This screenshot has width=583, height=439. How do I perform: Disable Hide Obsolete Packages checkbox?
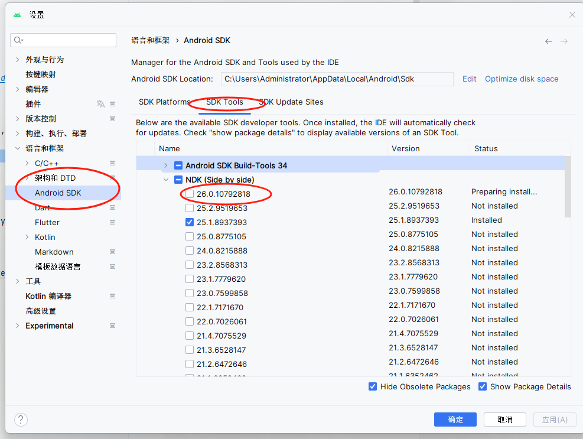coord(373,386)
